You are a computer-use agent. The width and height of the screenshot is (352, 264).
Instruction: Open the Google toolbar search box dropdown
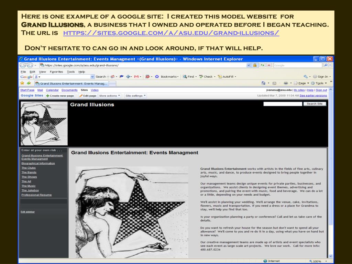(x=92, y=77)
